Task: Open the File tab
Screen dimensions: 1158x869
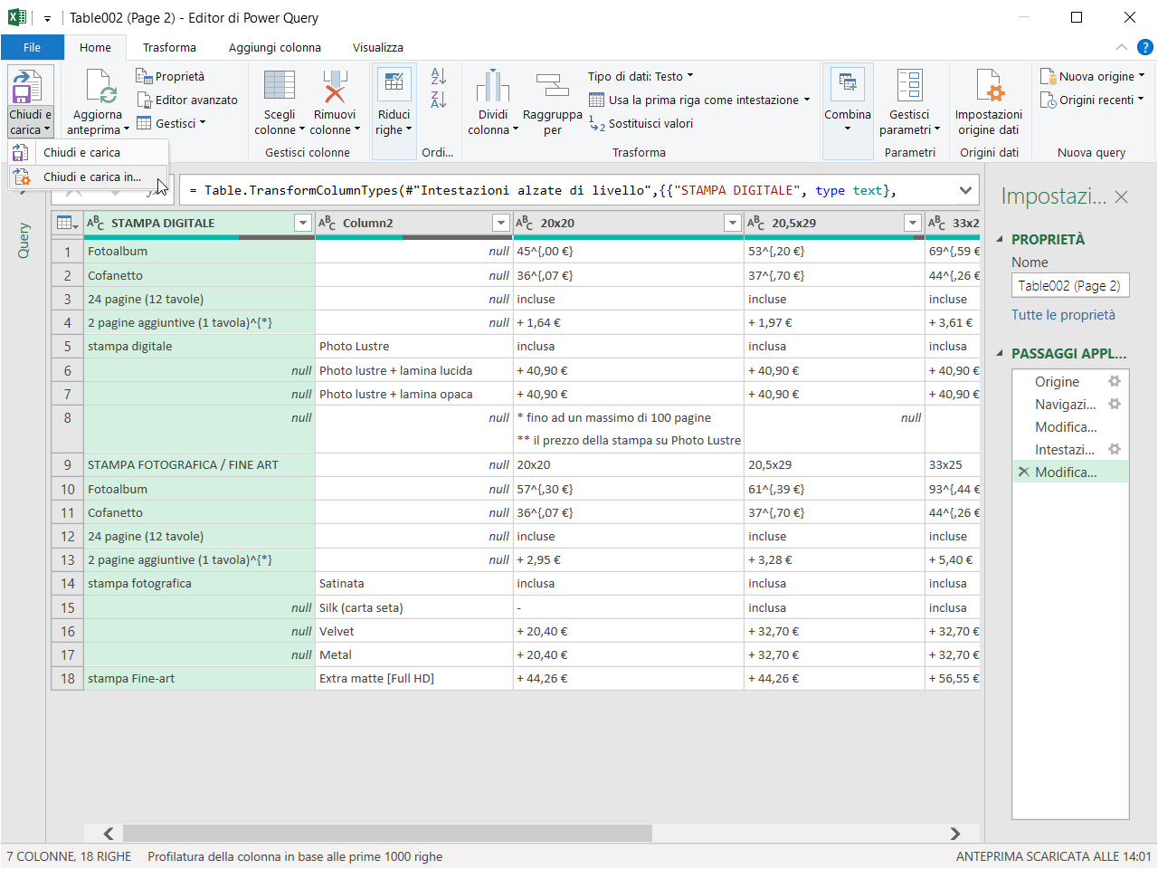Action: (x=33, y=47)
